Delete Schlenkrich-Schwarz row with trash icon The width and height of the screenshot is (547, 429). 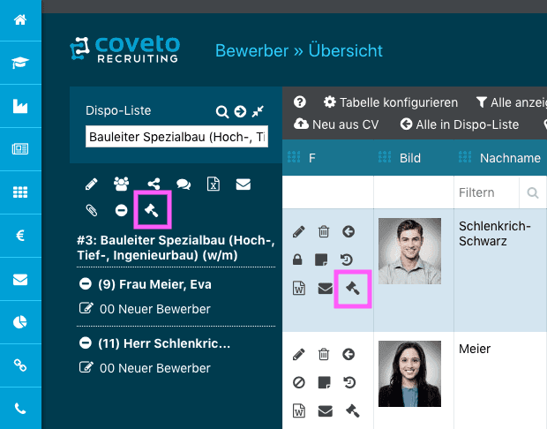(x=324, y=231)
